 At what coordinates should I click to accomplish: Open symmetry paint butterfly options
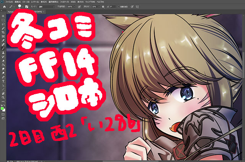coord(137,7)
